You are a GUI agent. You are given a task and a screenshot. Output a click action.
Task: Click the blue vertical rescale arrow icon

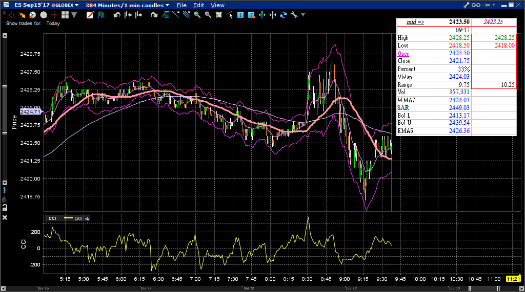point(5,190)
